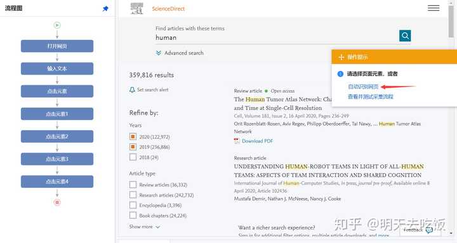
Task: Click author line Mustafa Demir, Nathan J. McNeese
Action: tap(288, 199)
